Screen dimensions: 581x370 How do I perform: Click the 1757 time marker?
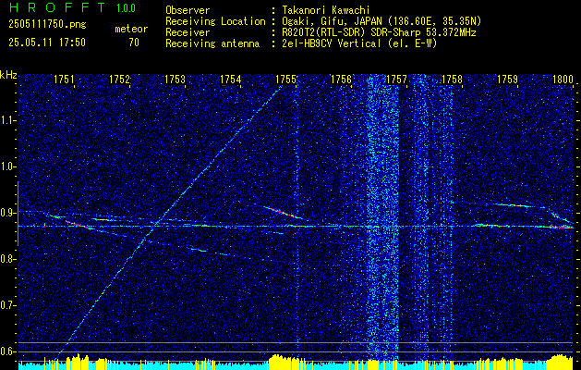click(396, 80)
